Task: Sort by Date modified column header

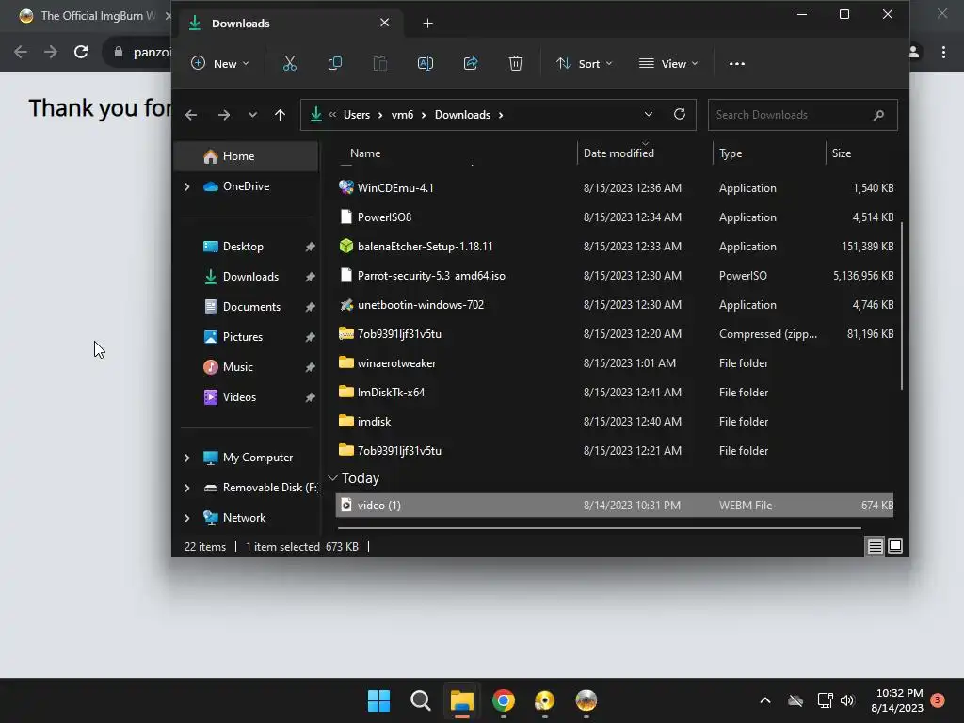Action: (x=619, y=153)
